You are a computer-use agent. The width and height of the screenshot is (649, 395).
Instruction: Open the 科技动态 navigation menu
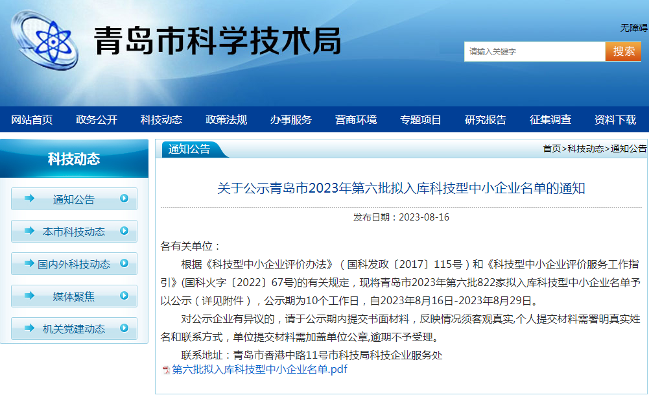(160, 119)
